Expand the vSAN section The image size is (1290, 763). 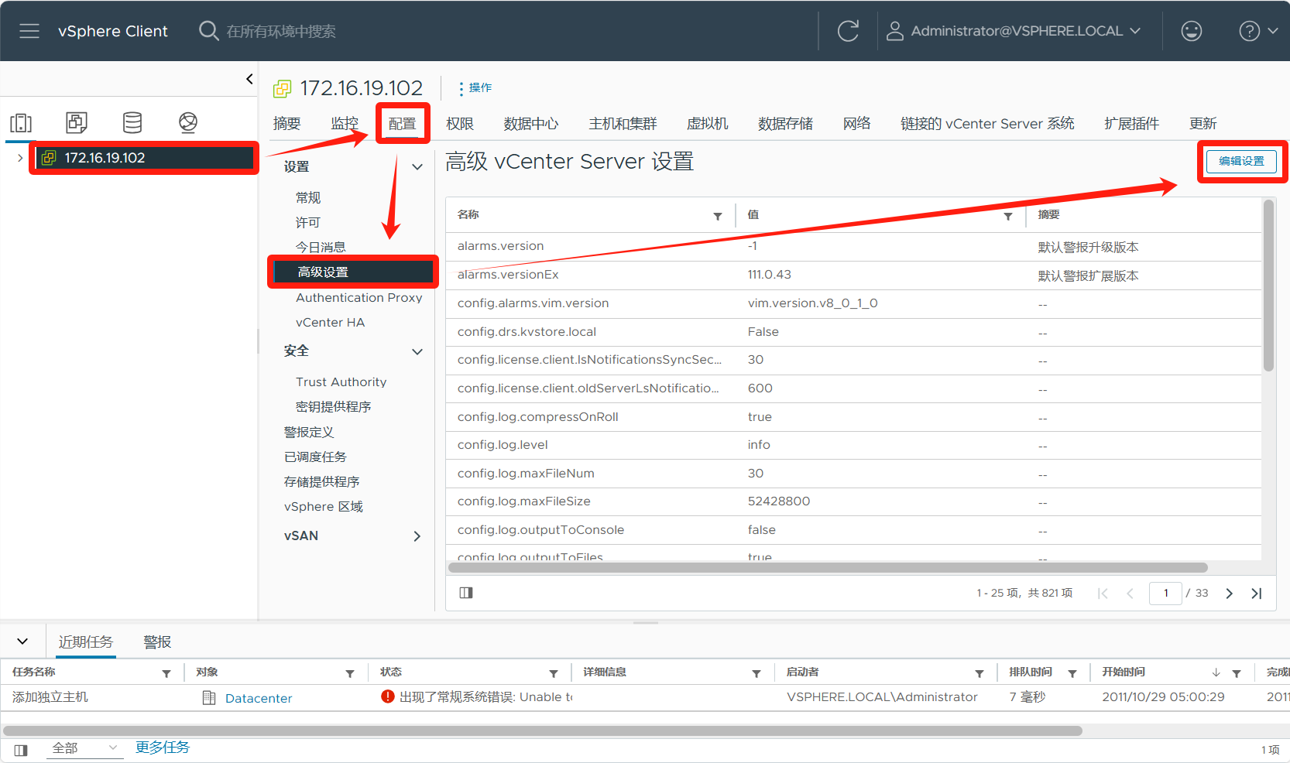pyautogui.click(x=417, y=536)
